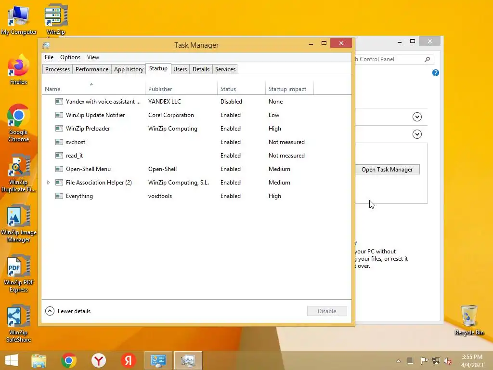Switch to Control Panel taskbar item
Image resolution: width=493 pixels, height=370 pixels.
pyautogui.click(x=158, y=360)
